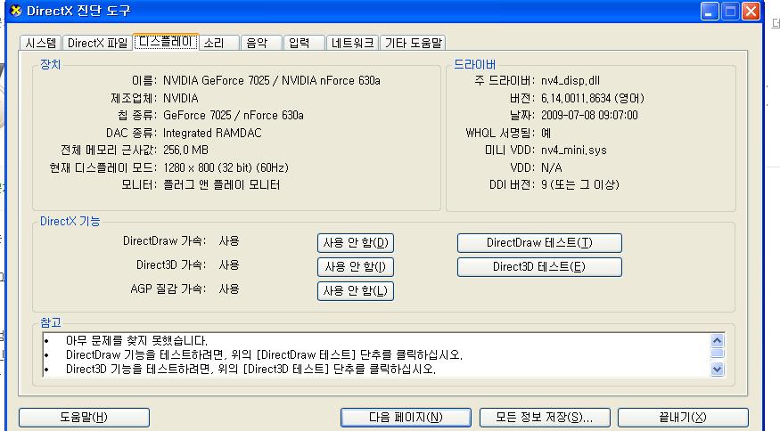
Task: Click the 1280 x 800 display mode value
Action: pos(226,167)
